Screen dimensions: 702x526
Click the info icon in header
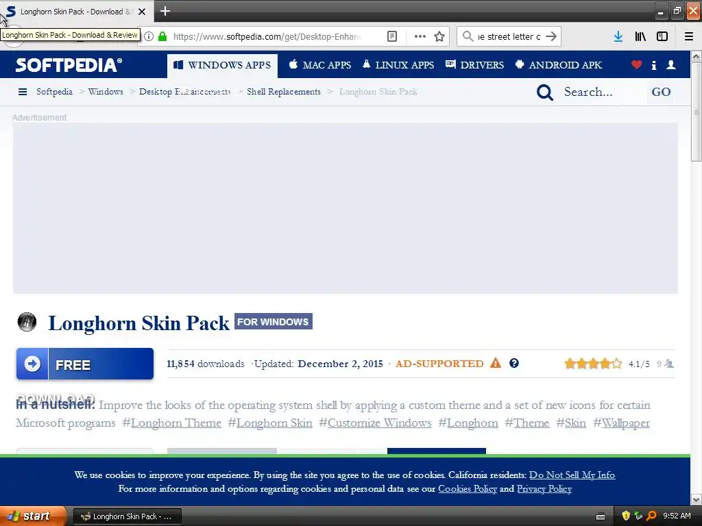tap(653, 65)
